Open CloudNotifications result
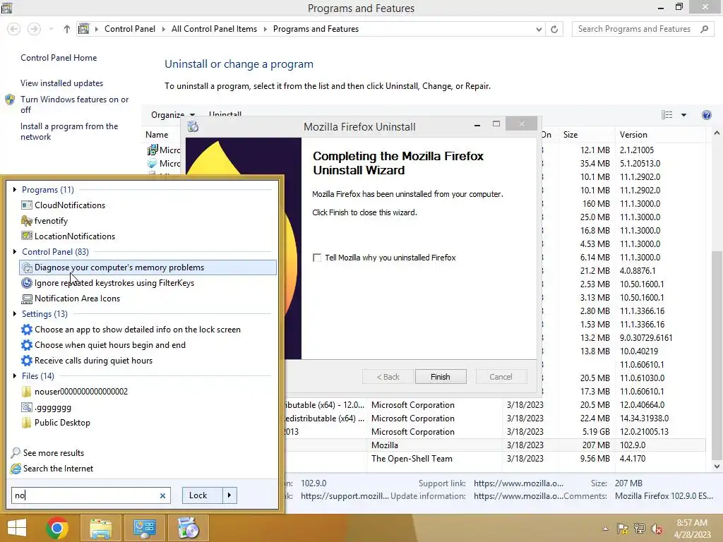This screenshot has width=723, height=542. (148, 205)
